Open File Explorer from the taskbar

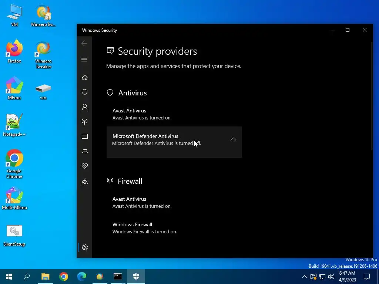pos(45,277)
